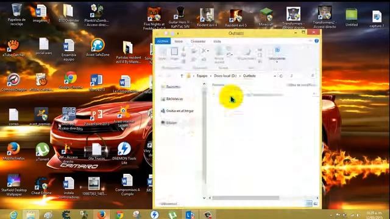Viewport: 390px width, 219px height.
Task: Select the Starfield Desktop Wallpaper icon
Action: [14, 185]
